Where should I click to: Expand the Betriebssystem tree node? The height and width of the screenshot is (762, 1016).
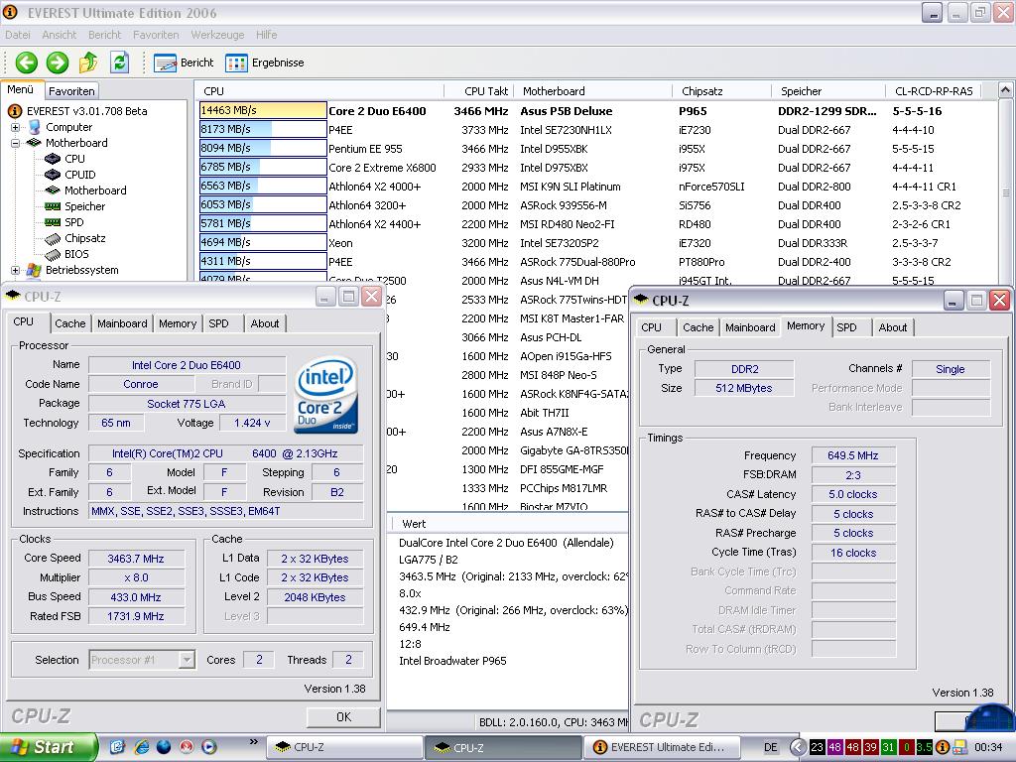(x=16, y=270)
